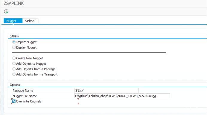
Task: Switch to the Slinkee tab
Action: point(30,21)
